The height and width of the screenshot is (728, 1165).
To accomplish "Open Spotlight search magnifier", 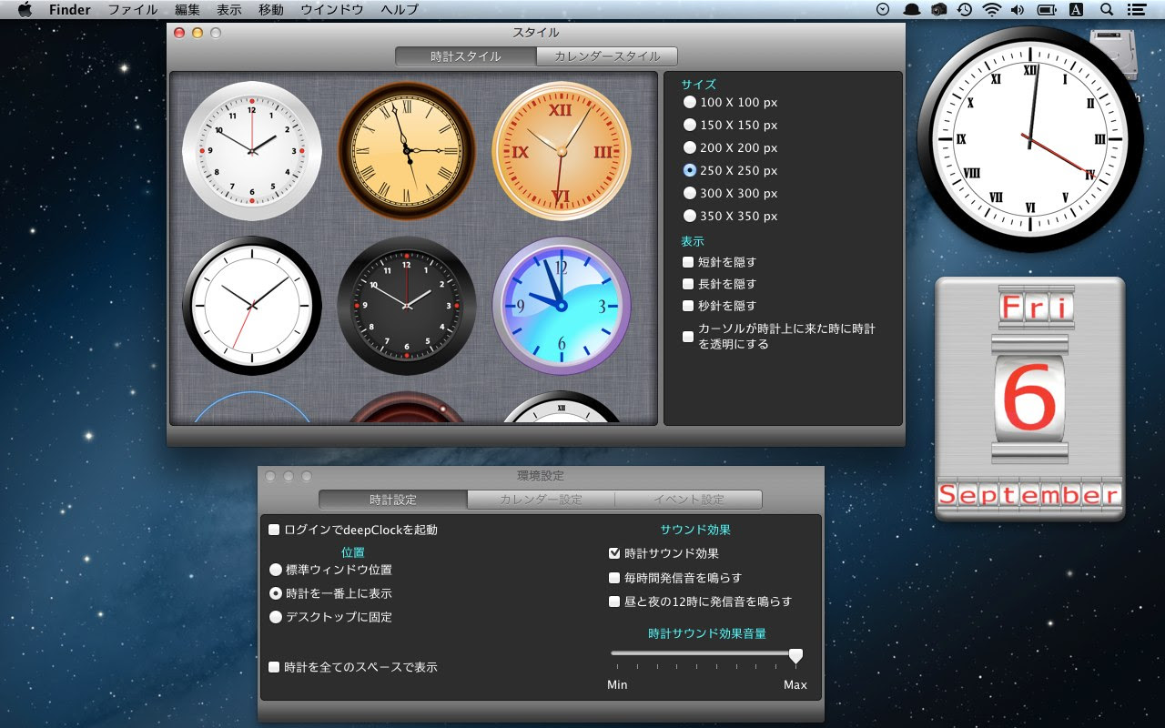I will click(x=1107, y=10).
